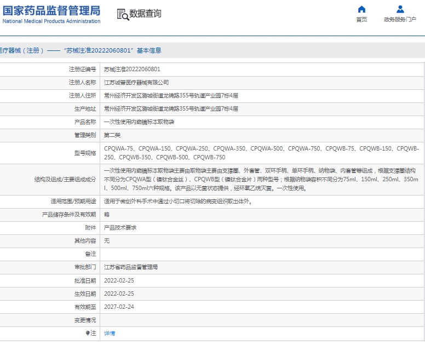
Task: Click the 政务服务门户 text link
Action: click(400, 20)
